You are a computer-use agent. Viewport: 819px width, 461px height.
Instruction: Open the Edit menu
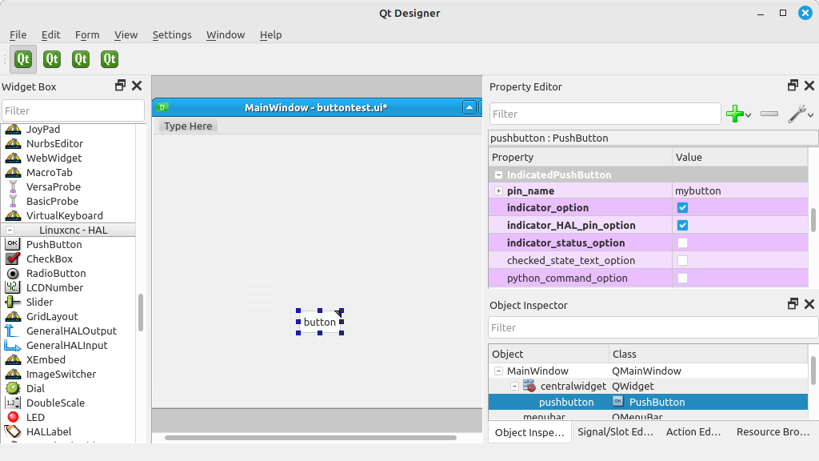[x=50, y=35]
